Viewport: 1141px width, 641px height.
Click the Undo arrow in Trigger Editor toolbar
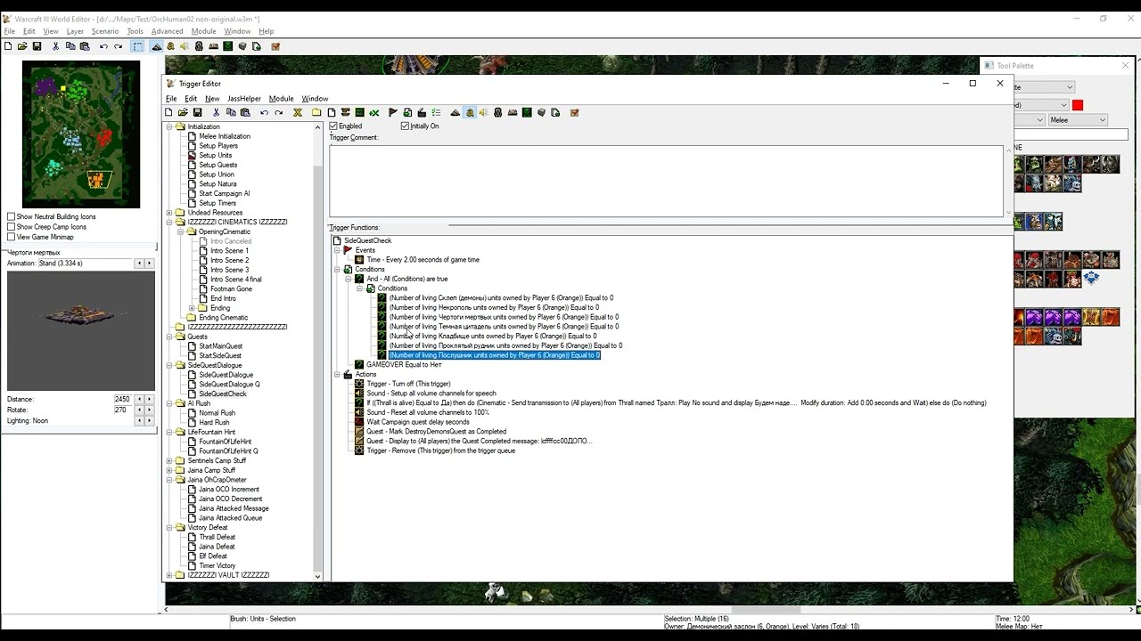264,112
